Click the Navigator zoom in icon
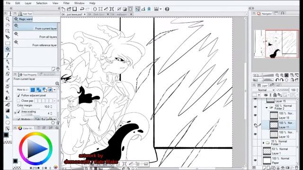The width and height of the screenshot is (303, 170). [282, 76]
